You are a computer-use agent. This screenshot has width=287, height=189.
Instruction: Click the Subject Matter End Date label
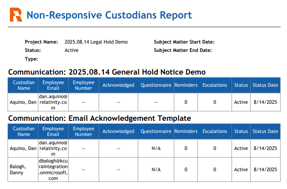(183, 50)
